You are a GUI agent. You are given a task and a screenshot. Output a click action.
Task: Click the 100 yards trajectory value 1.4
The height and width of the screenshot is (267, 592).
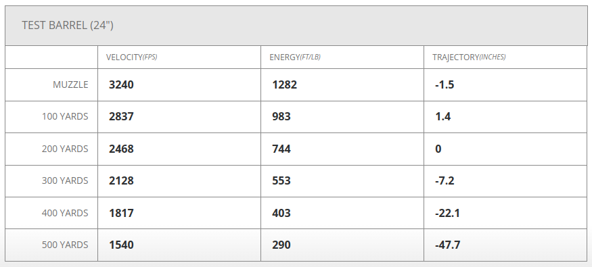(x=442, y=116)
